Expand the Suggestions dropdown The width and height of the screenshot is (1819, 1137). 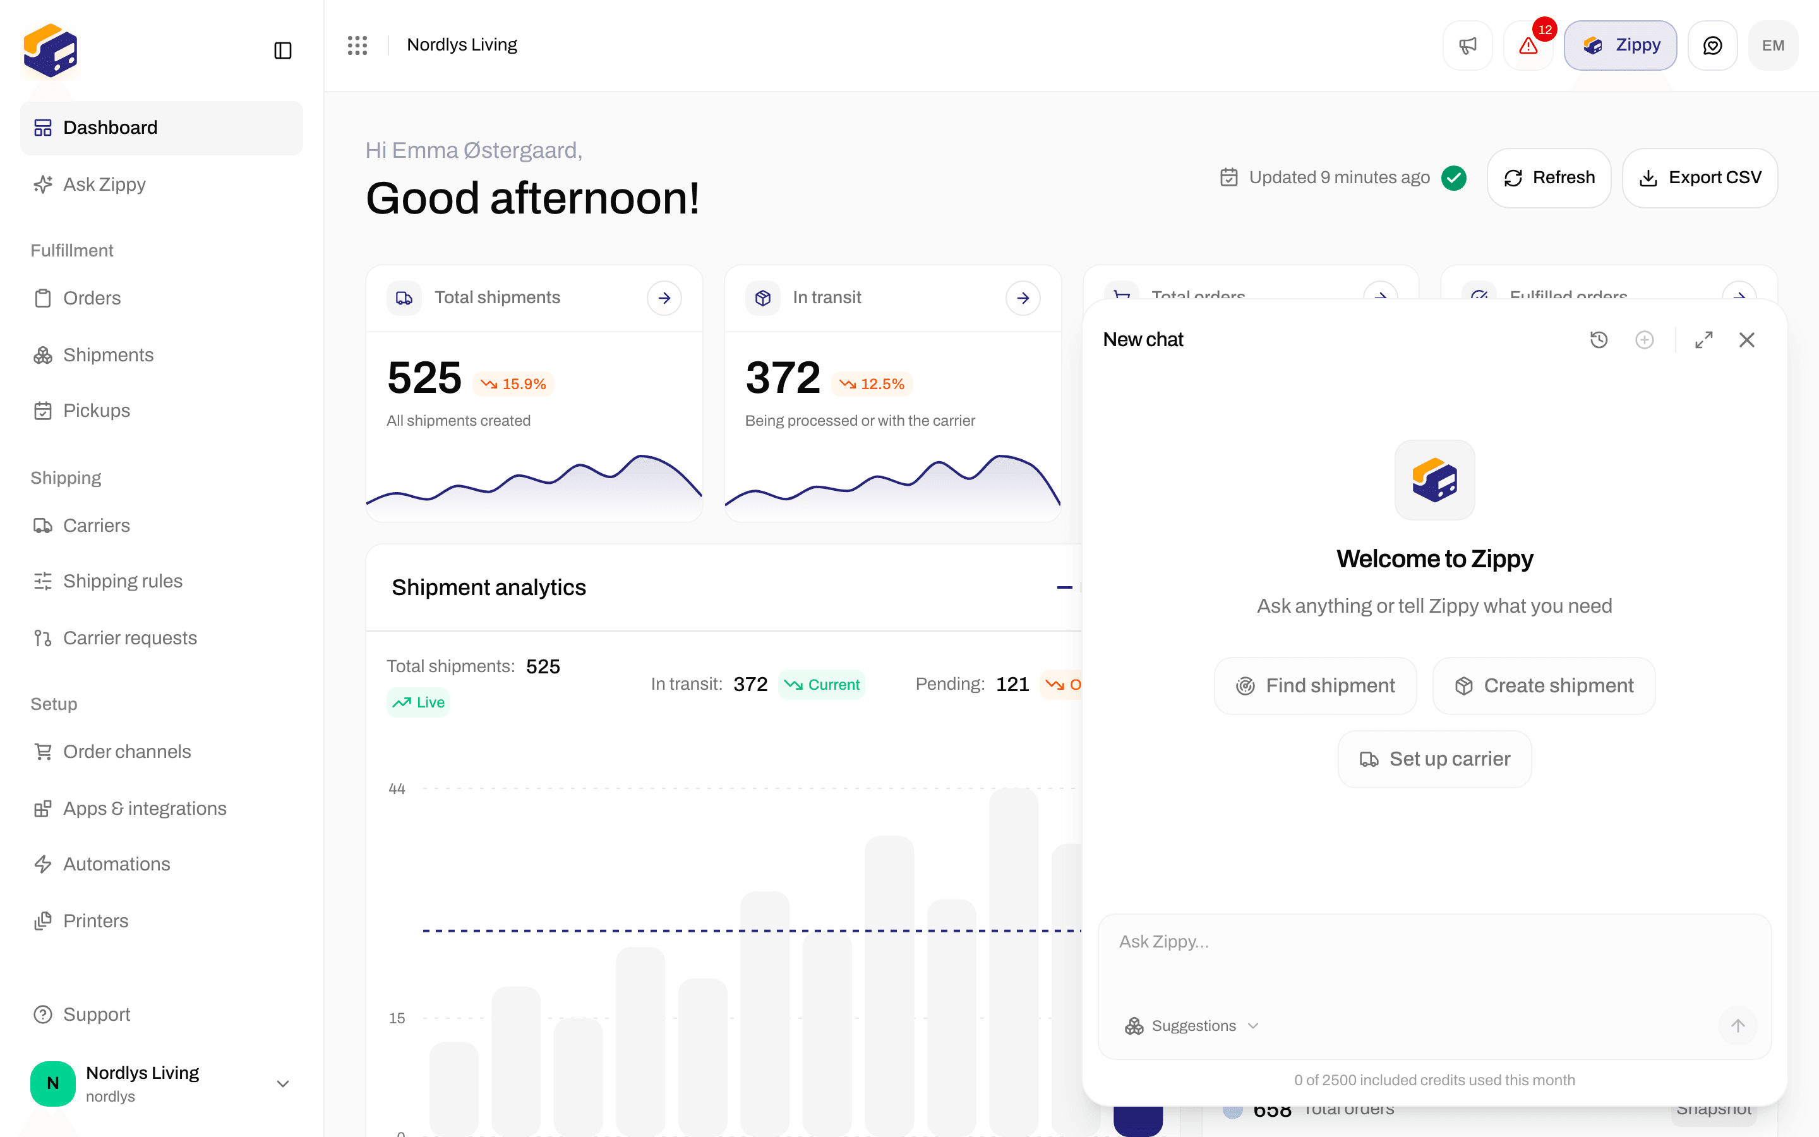pyautogui.click(x=1192, y=1026)
